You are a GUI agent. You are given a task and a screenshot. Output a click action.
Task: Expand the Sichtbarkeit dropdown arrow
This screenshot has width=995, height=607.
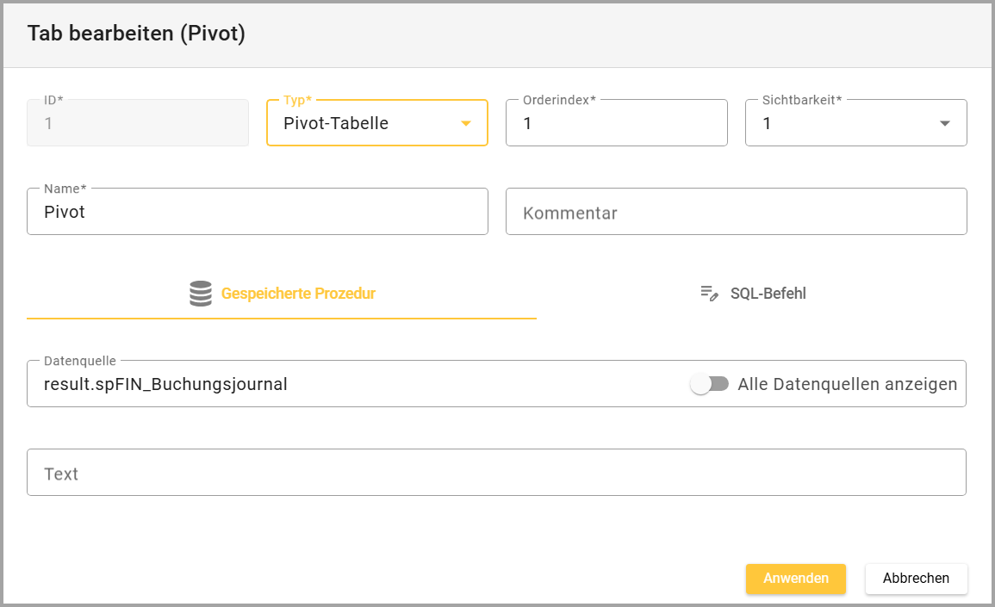click(x=945, y=124)
